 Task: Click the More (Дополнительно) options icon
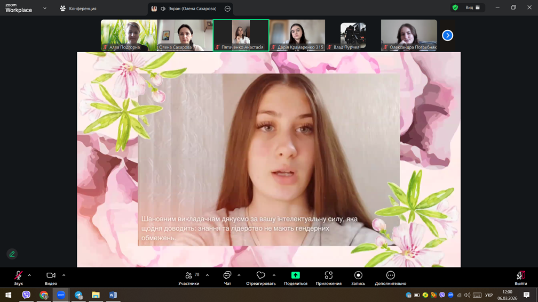[x=390, y=275]
